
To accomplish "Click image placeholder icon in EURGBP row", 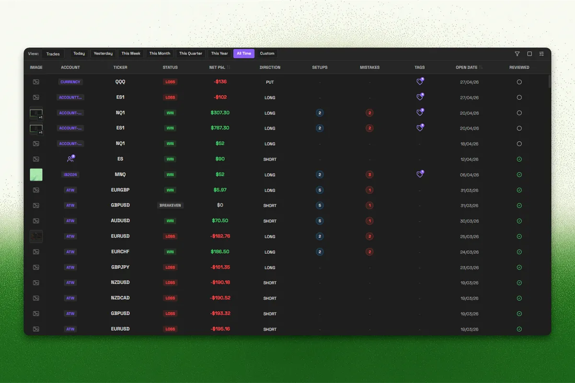I will tap(36, 190).
